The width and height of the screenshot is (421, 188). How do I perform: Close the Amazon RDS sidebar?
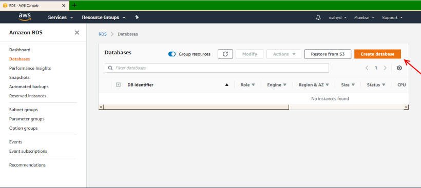pyautogui.click(x=77, y=32)
